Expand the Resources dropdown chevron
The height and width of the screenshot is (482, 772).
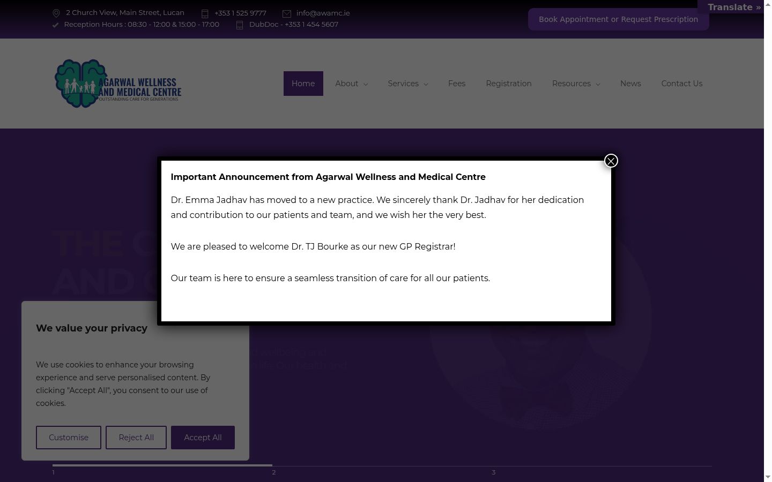click(x=598, y=84)
